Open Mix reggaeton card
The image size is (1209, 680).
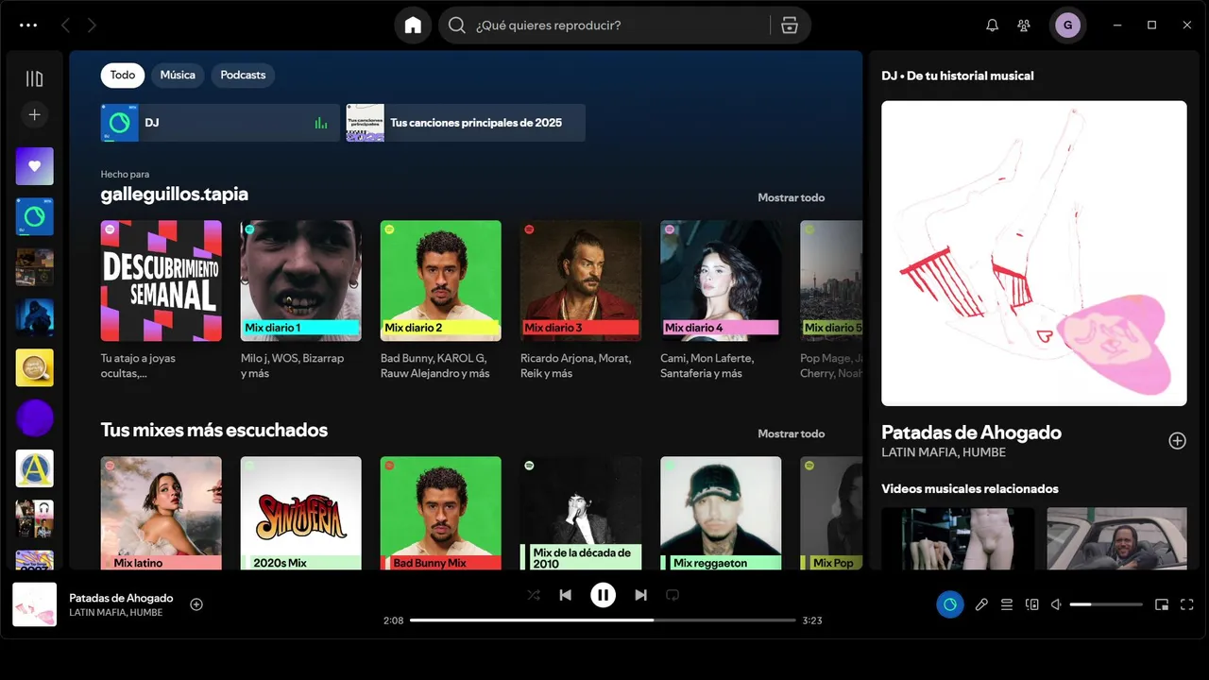pos(721,513)
